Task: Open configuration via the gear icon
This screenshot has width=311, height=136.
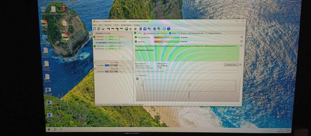Action: coord(155,29)
